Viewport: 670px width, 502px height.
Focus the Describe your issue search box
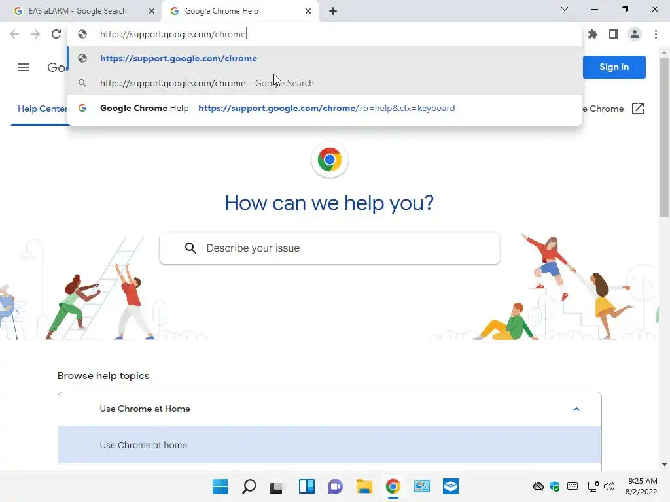point(330,248)
